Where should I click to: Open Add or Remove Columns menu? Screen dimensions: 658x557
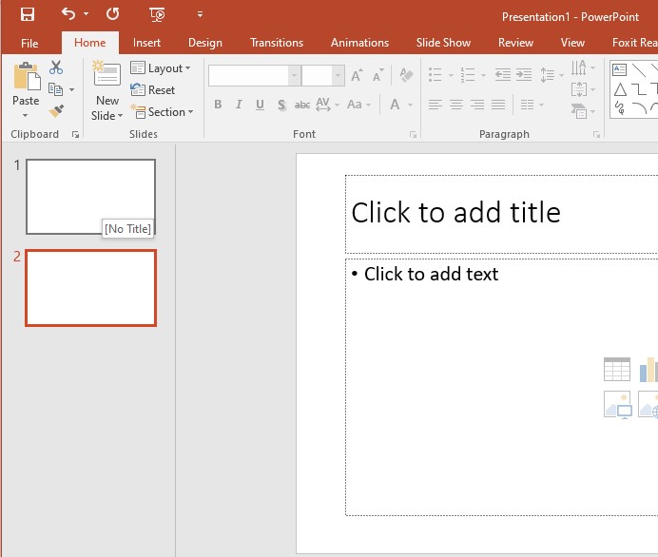coord(532,105)
